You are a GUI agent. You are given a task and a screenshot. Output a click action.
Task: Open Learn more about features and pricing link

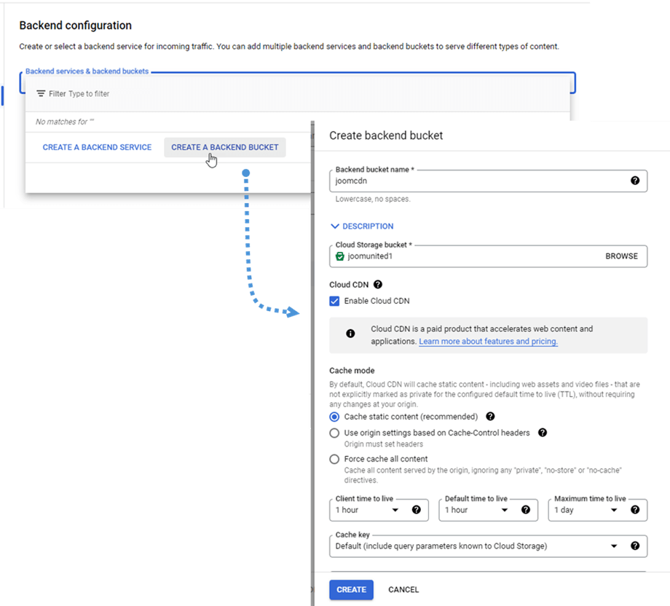pos(488,342)
